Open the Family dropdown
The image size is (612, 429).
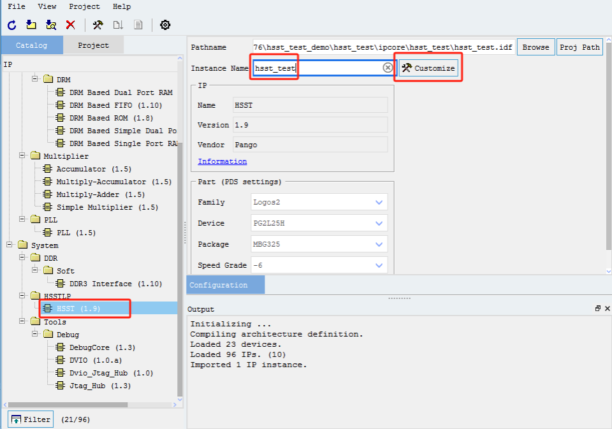click(x=319, y=202)
